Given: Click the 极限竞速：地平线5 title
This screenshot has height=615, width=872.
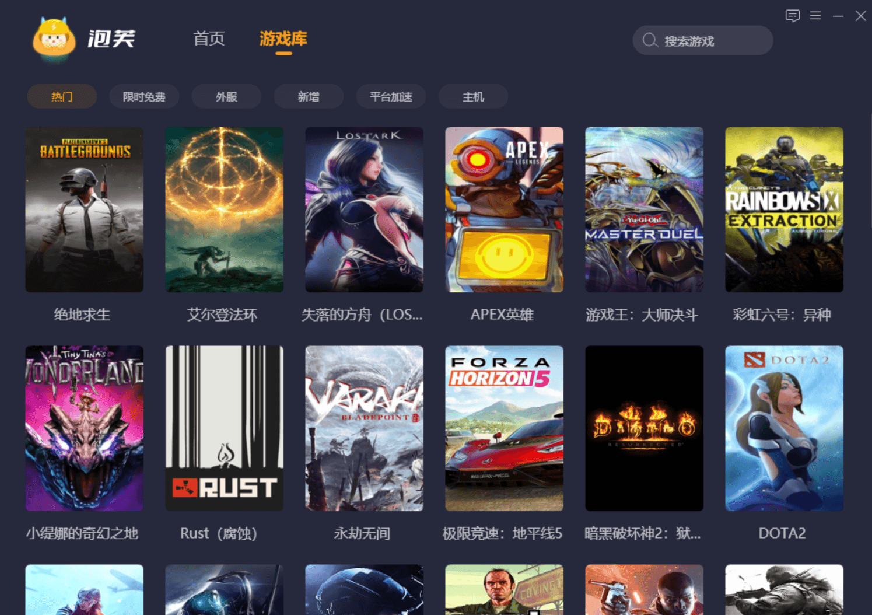Looking at the screenshot, I should click(x=502, y=533).
